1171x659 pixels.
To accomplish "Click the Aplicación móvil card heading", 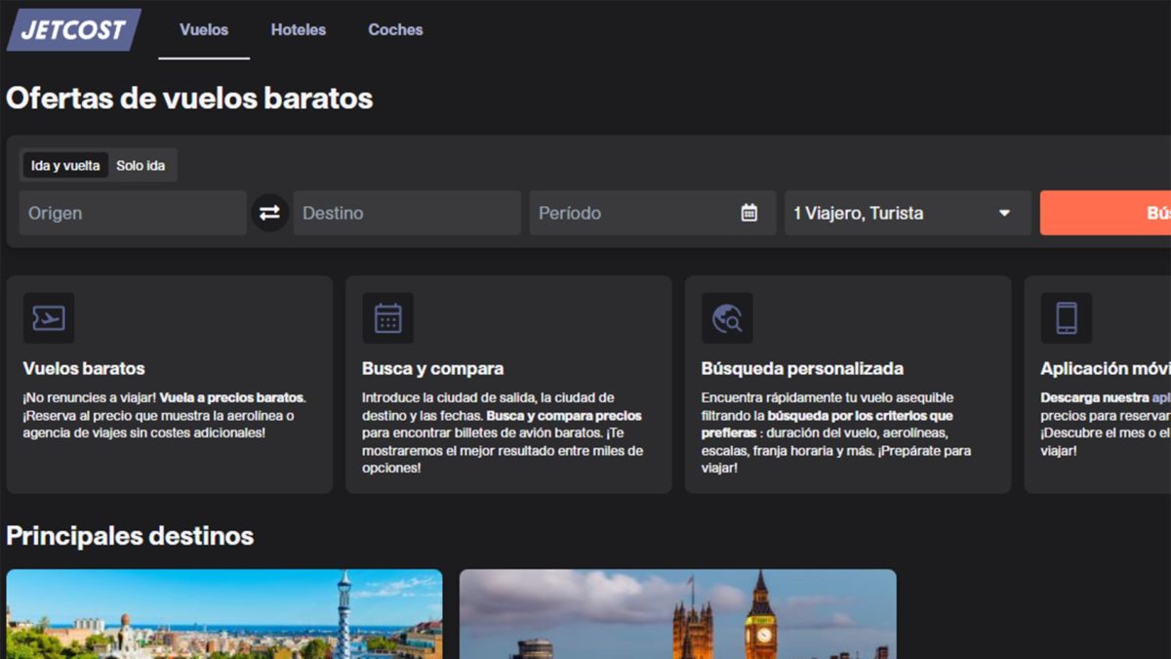I will [1106, 368].
